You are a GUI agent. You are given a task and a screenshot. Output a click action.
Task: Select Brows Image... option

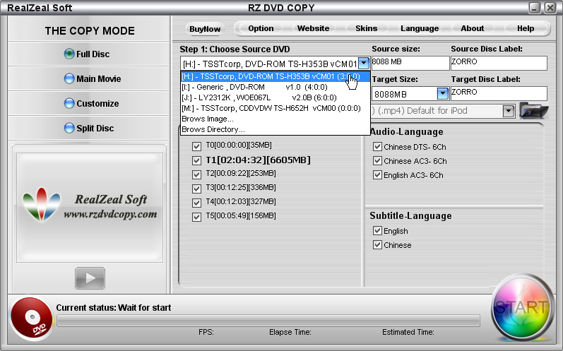coord(275,119)
